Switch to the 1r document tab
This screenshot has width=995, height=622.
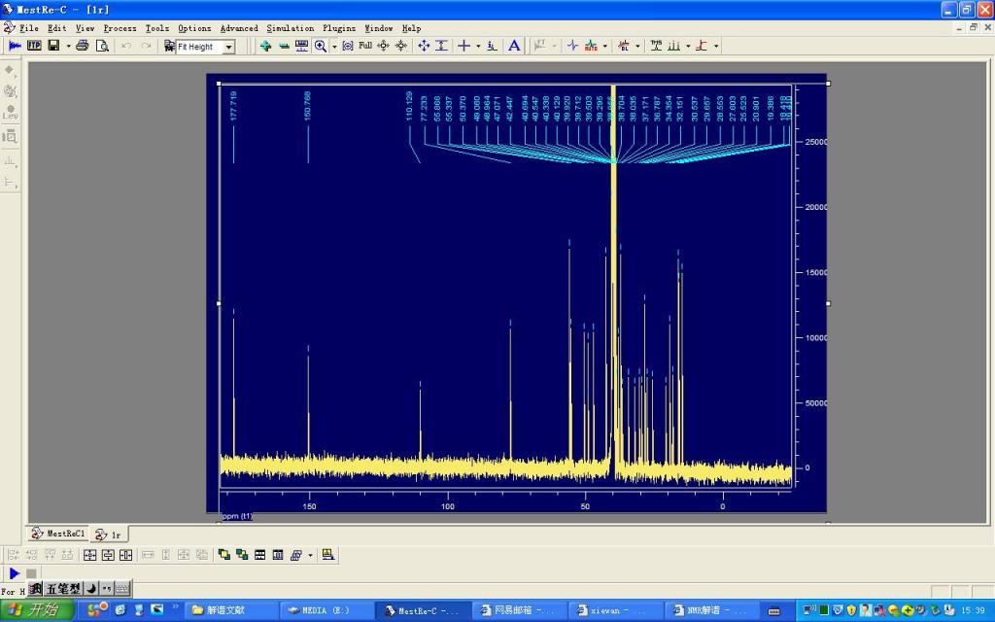109,534
